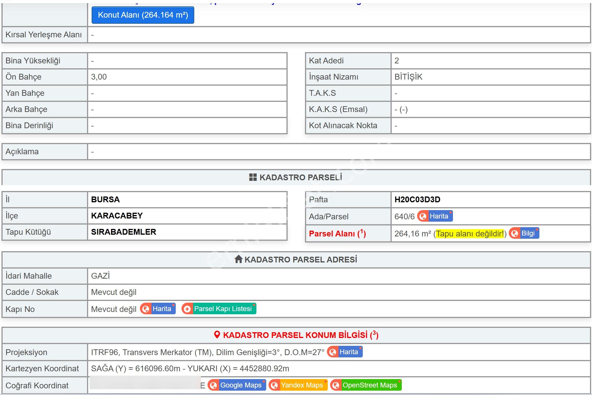Image resolution: width=592 pixels, height=395 pixels.
Task: Click plus icon on Parsel Kapı Listesi
Action: 187,309
